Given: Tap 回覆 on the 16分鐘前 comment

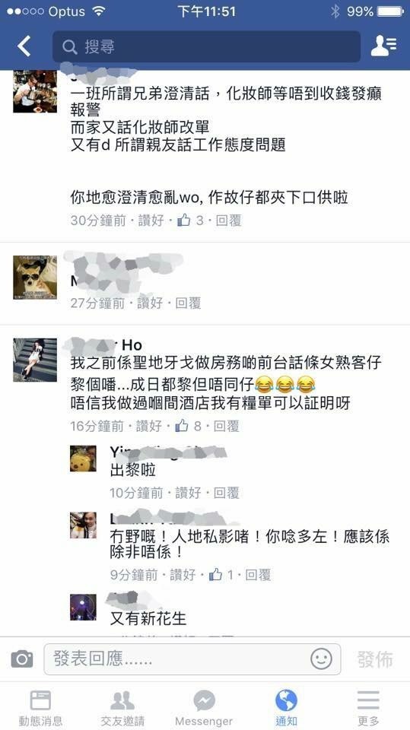Looking at the screenshot, I should pos(227,426).
